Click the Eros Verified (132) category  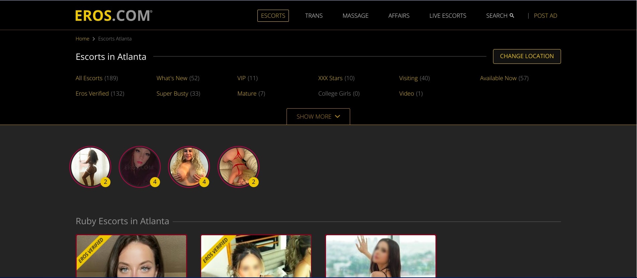[100, 94]
